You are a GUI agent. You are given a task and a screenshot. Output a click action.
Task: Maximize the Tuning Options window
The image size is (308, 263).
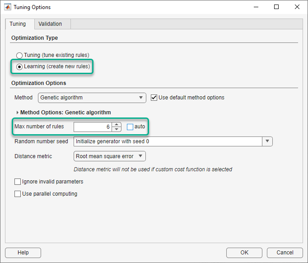click(276, 7)
